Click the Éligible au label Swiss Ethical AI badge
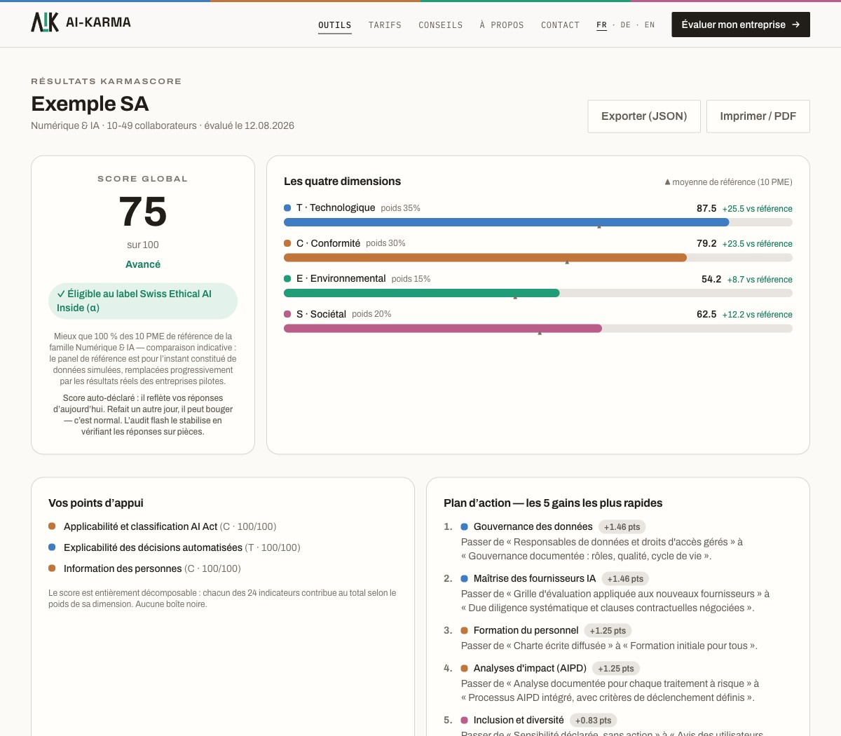 click(143, 301)
